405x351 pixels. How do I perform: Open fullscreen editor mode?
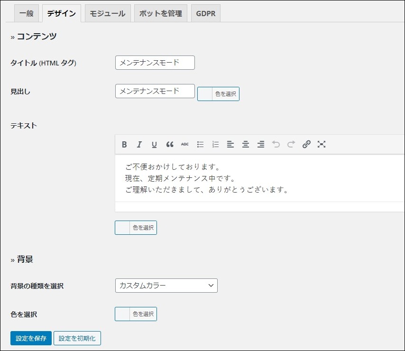pos(322,145)
